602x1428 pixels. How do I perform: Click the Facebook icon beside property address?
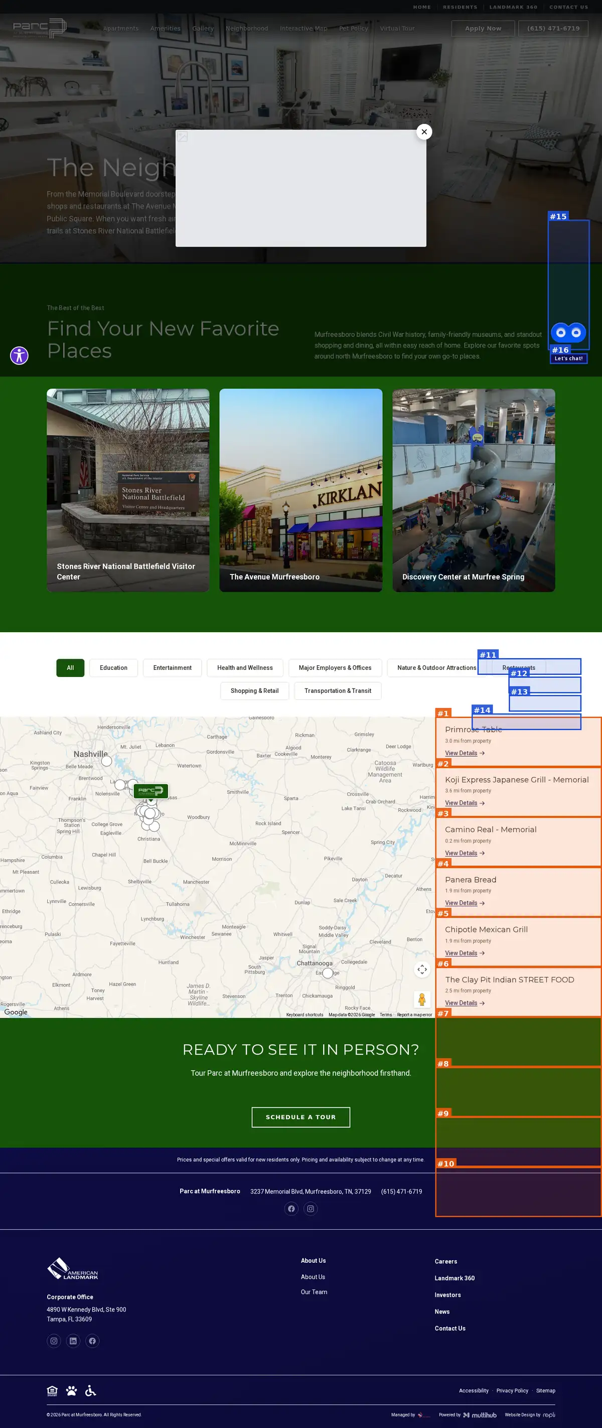[x=291, y=1209]
